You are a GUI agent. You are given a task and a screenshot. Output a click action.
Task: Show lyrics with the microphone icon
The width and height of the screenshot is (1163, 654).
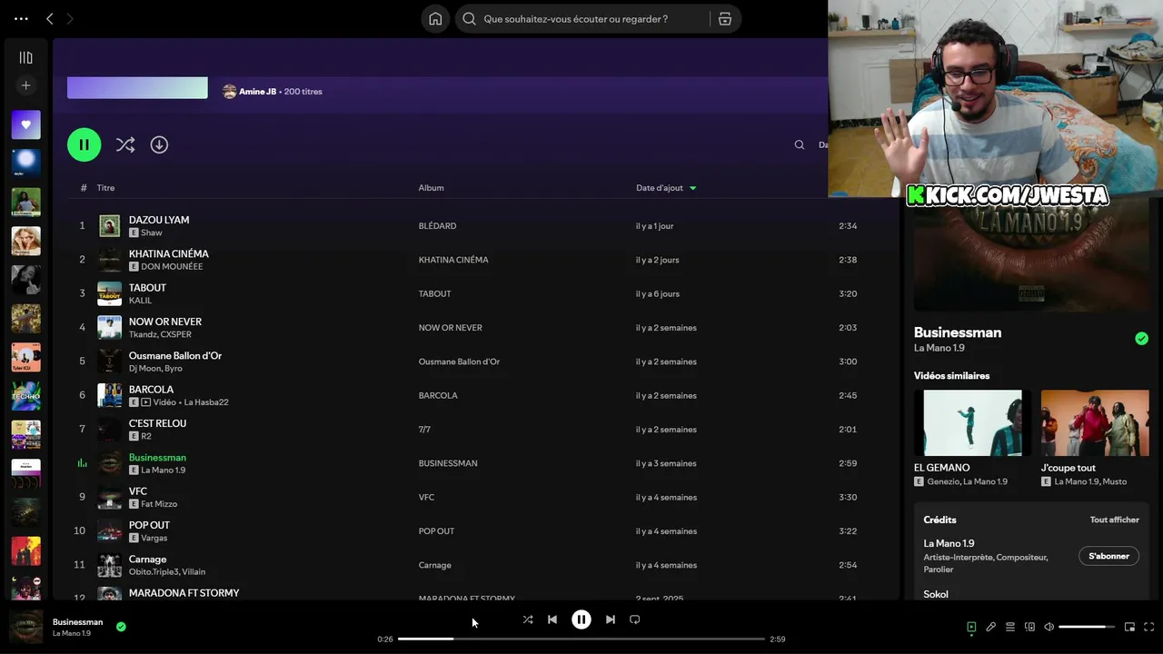coord(991,627)
